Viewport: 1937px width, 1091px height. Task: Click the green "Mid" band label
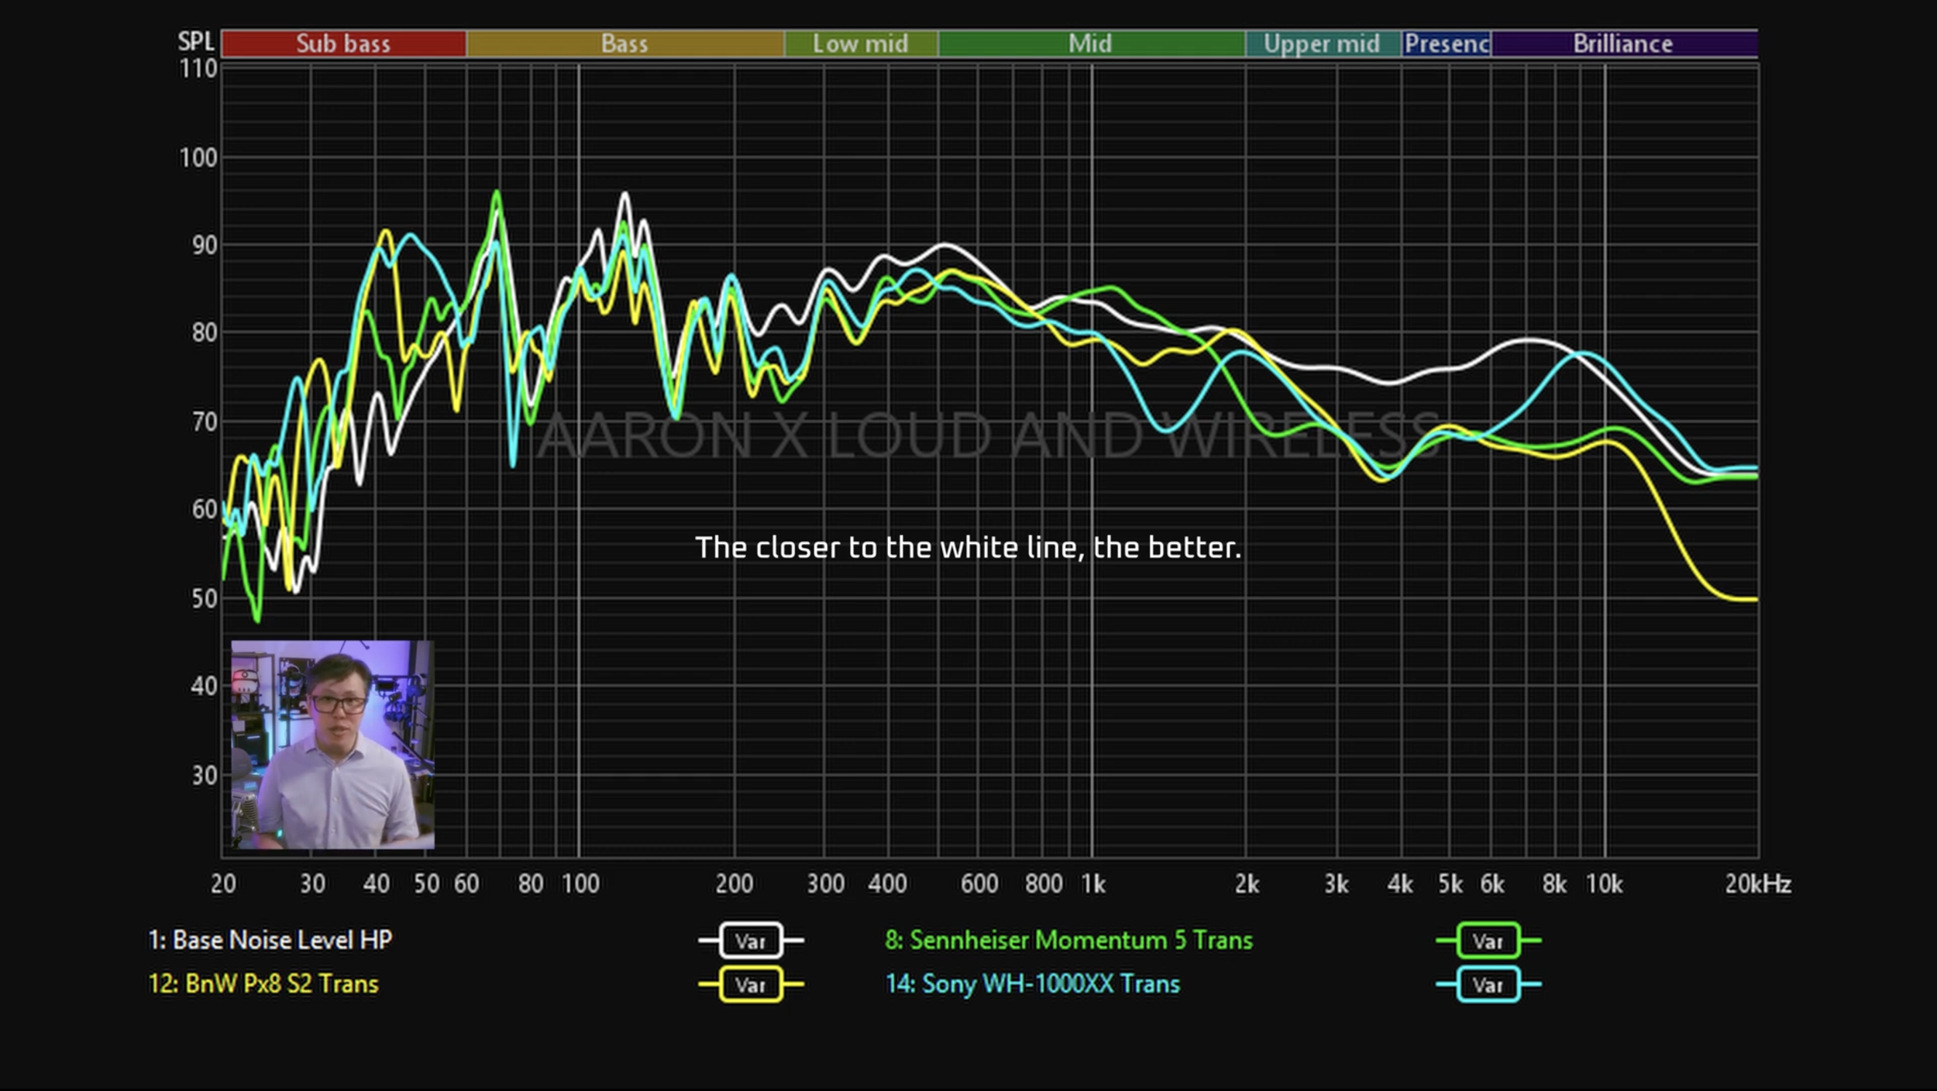pos(1091,43)
